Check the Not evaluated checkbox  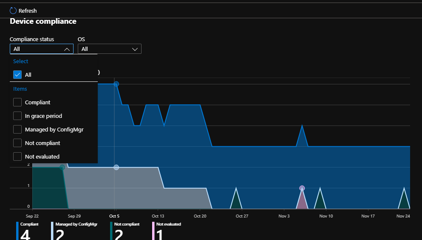point(17,156)
